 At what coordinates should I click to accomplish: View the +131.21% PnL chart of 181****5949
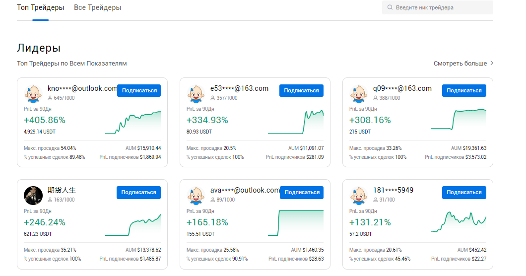459,222
